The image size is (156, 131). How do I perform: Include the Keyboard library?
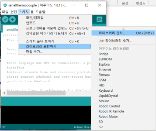point(123,91)
